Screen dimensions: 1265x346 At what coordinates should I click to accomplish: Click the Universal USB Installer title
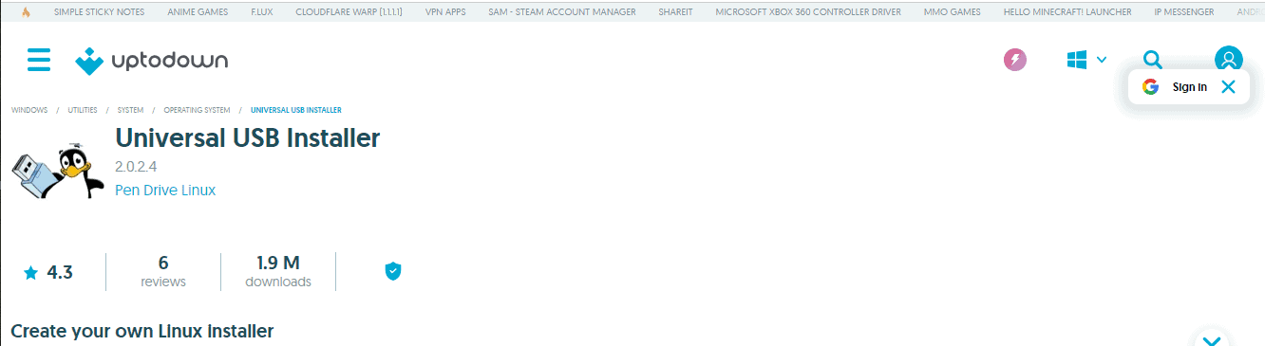248,138
